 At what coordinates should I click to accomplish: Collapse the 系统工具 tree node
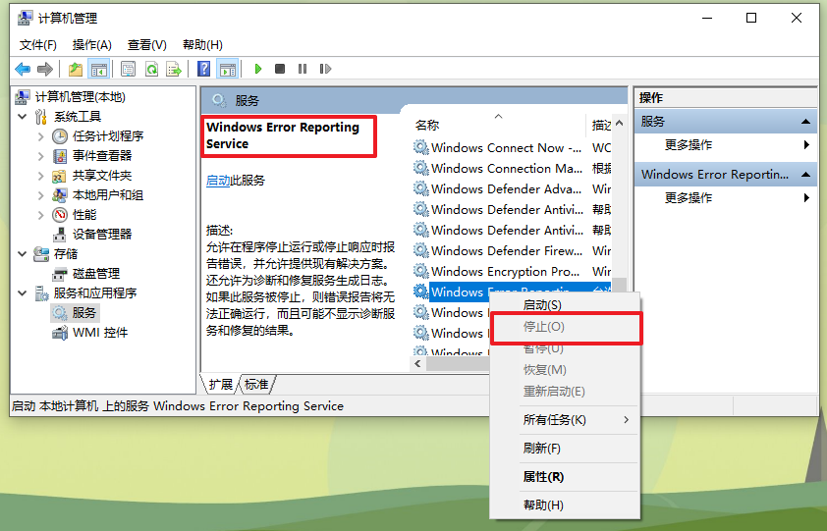point(22,117)
